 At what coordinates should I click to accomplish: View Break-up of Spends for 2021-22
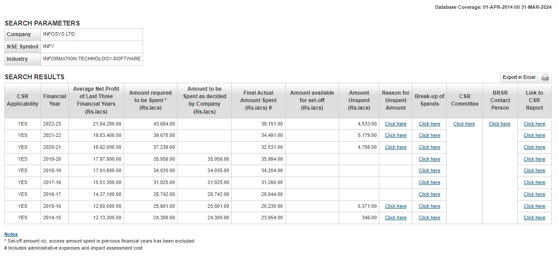tap(429, 136)
